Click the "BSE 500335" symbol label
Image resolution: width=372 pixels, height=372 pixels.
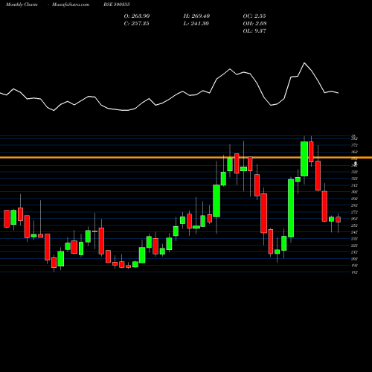coord(117,4)
